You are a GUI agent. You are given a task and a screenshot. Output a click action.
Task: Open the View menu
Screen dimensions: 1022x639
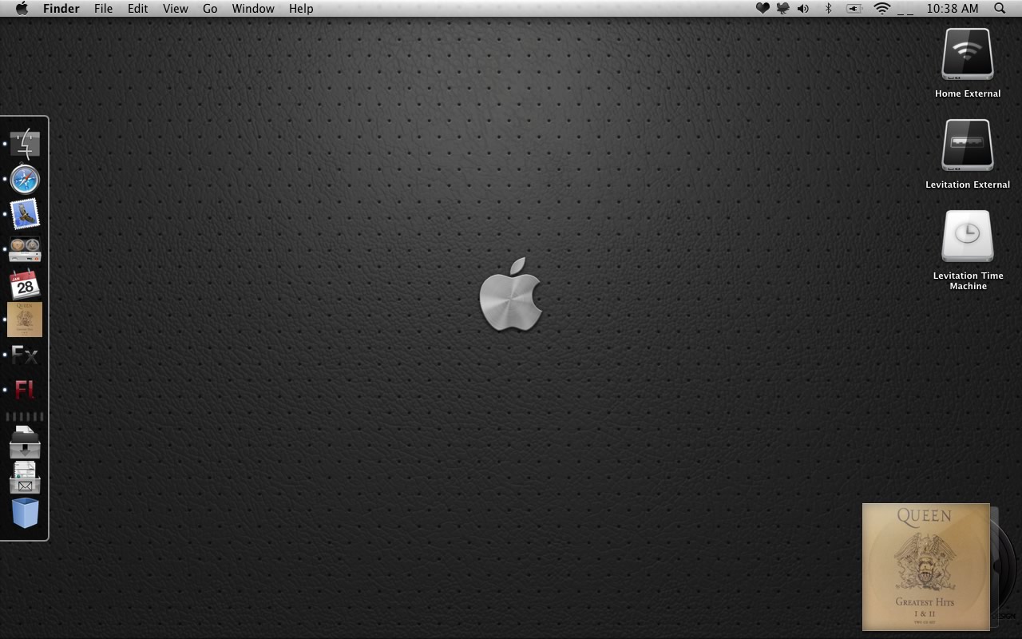[176, 8]
